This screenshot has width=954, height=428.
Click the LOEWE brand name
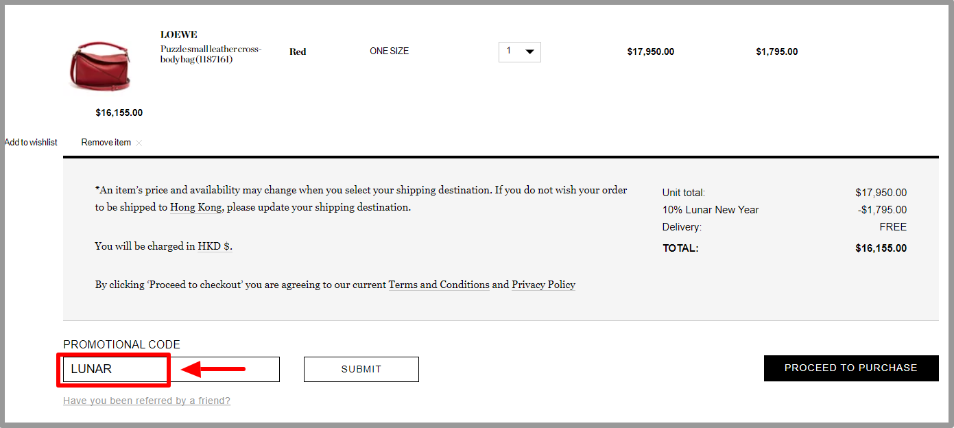(179, 34)
